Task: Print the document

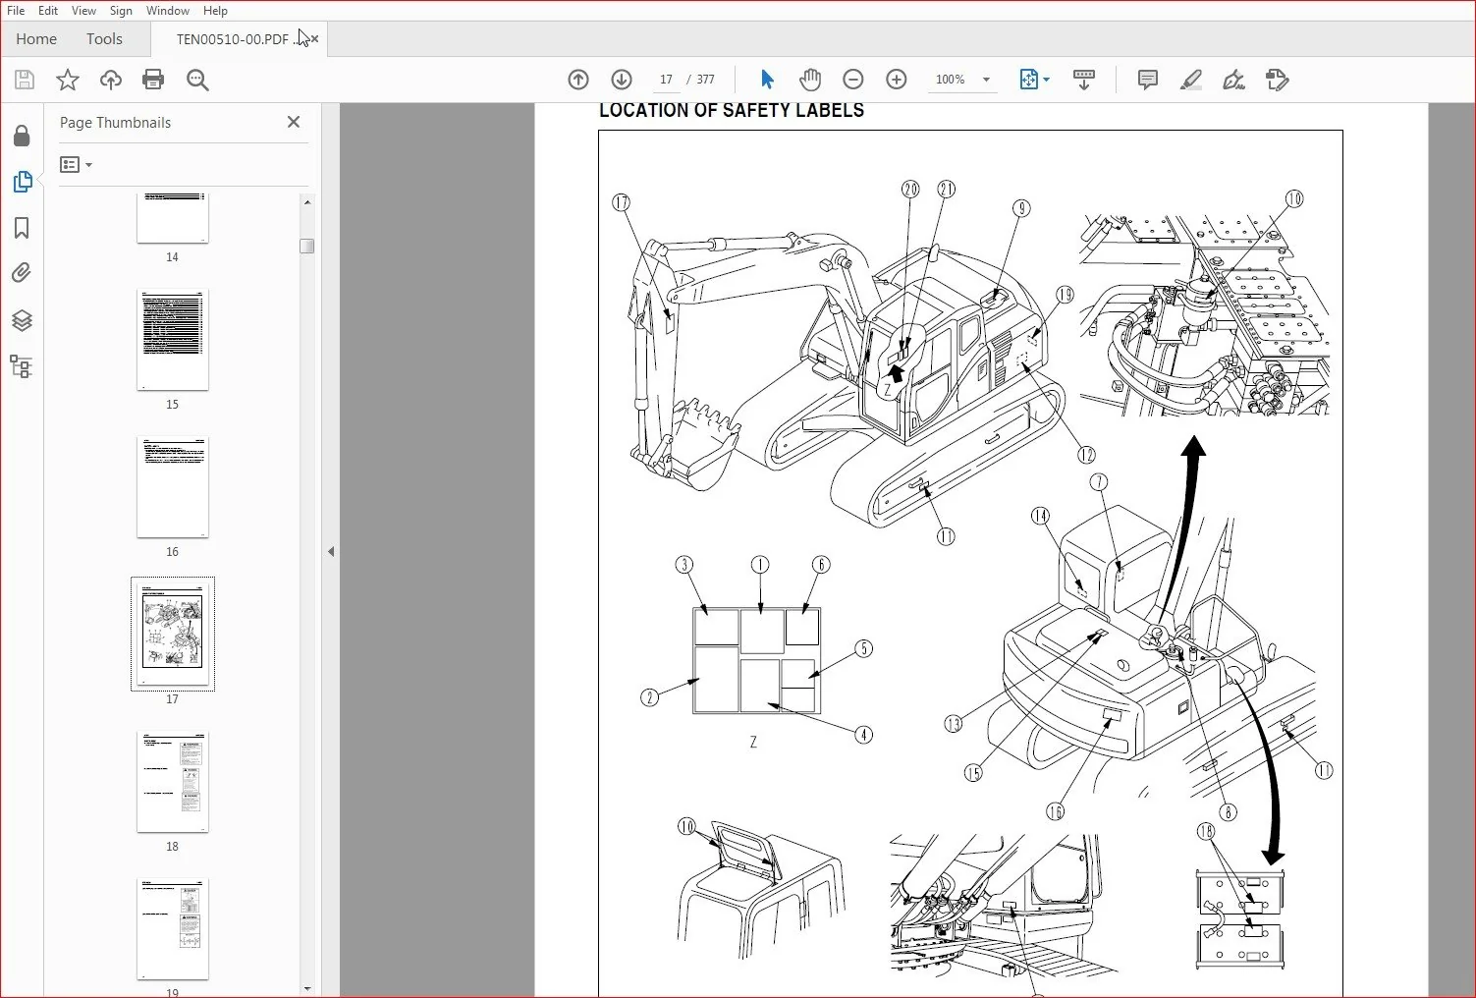Action: point(153,80)
